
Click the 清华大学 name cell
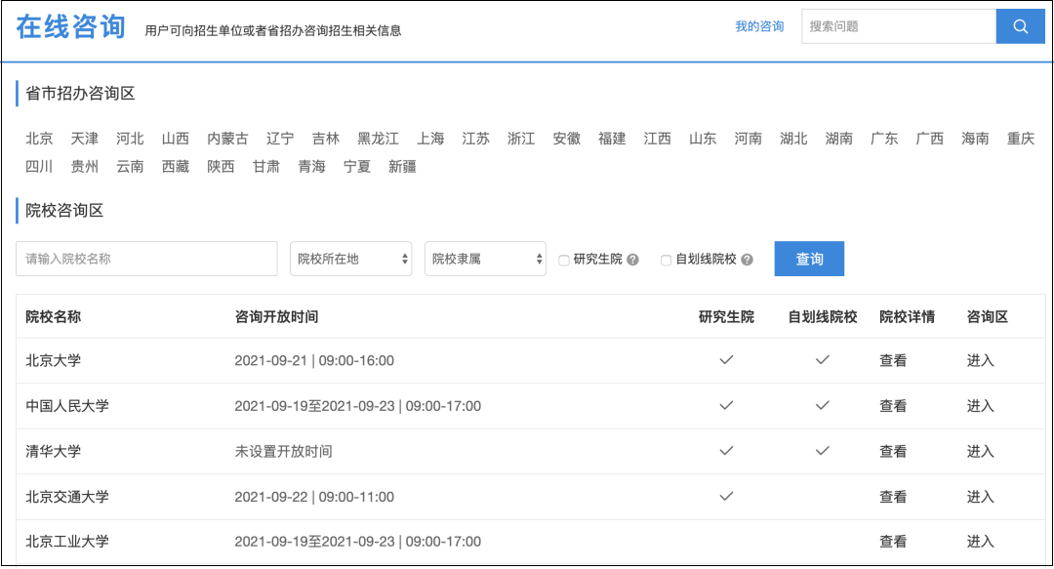pos(53,451)
